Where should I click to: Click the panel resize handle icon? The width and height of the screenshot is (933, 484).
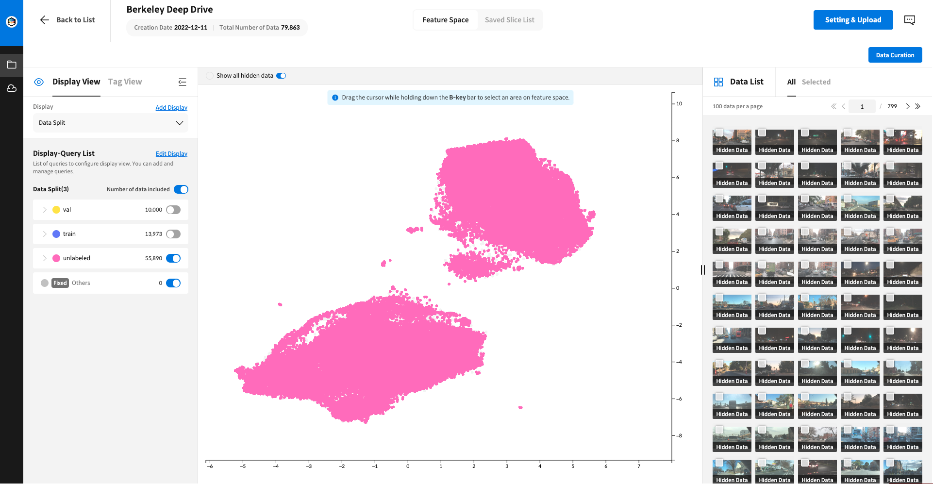tap(703, 270)
